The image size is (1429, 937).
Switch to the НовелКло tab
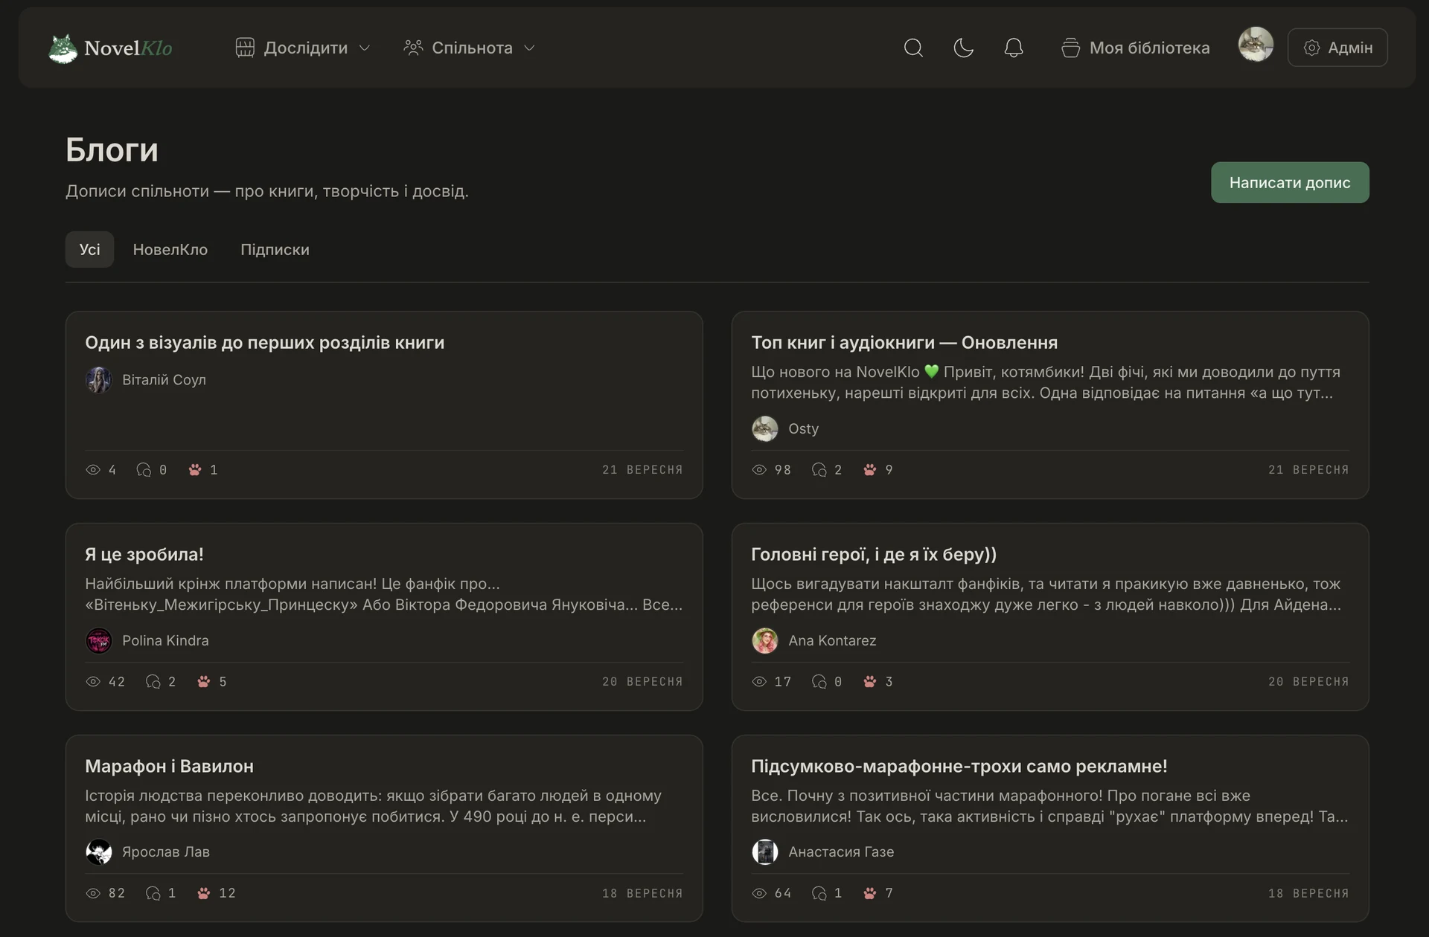pyautogui.click(x=170, y=249)
